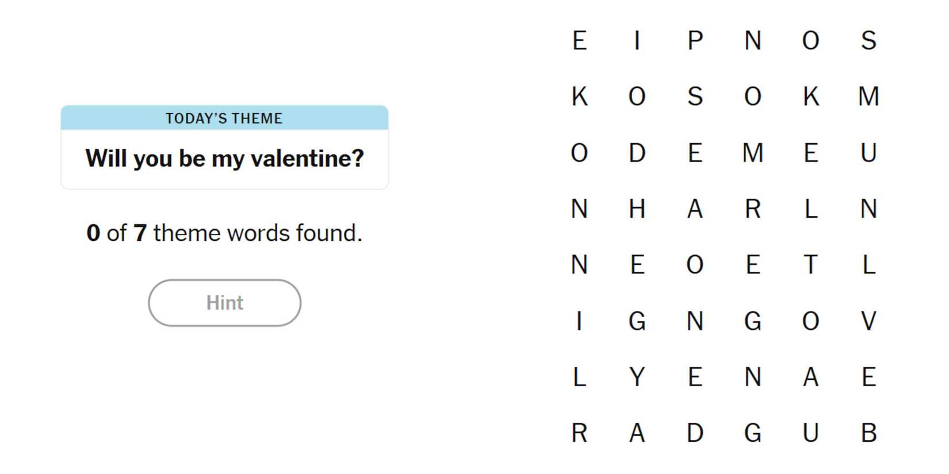Click the "0 of 7 theme words found" text
The height and width of the screenshot is (474, 949).
(x=224, y=233)
